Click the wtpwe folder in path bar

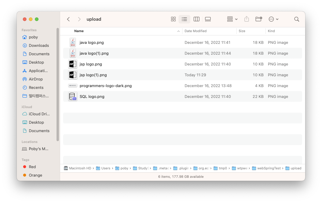(240, 168)
